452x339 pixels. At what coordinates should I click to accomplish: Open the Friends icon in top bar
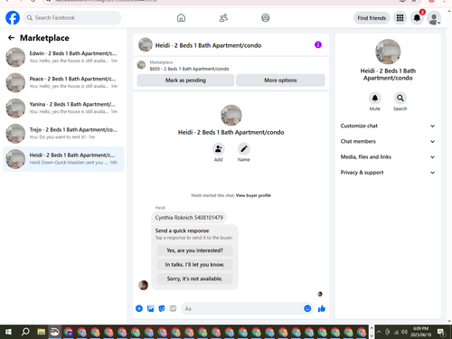(223, 18)
